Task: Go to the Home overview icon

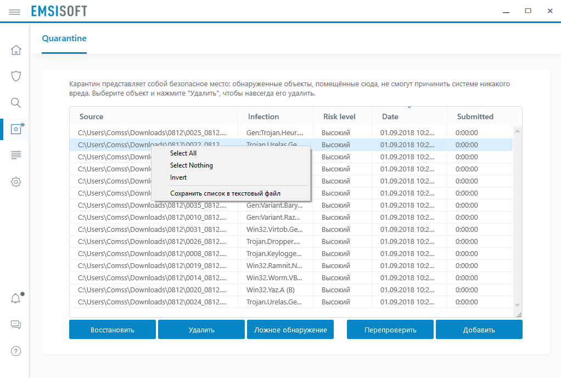Action: pyautogui.click(x=16, y=50)
